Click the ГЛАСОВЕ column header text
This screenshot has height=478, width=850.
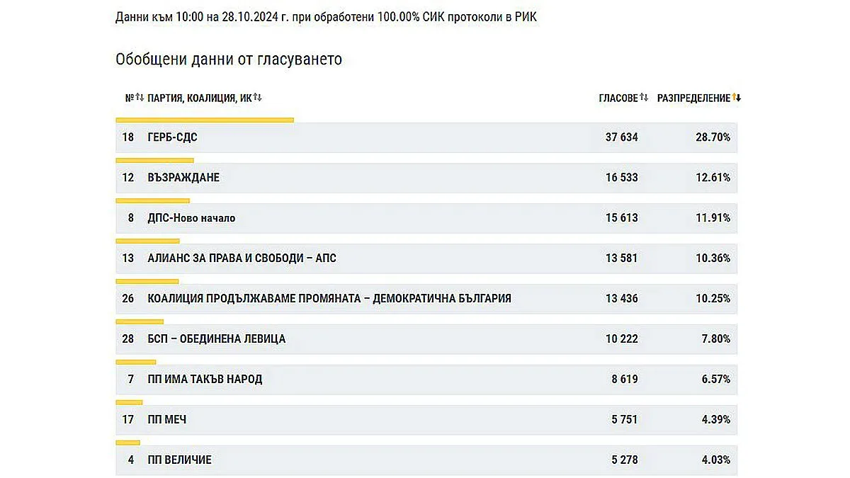point(618,98)
